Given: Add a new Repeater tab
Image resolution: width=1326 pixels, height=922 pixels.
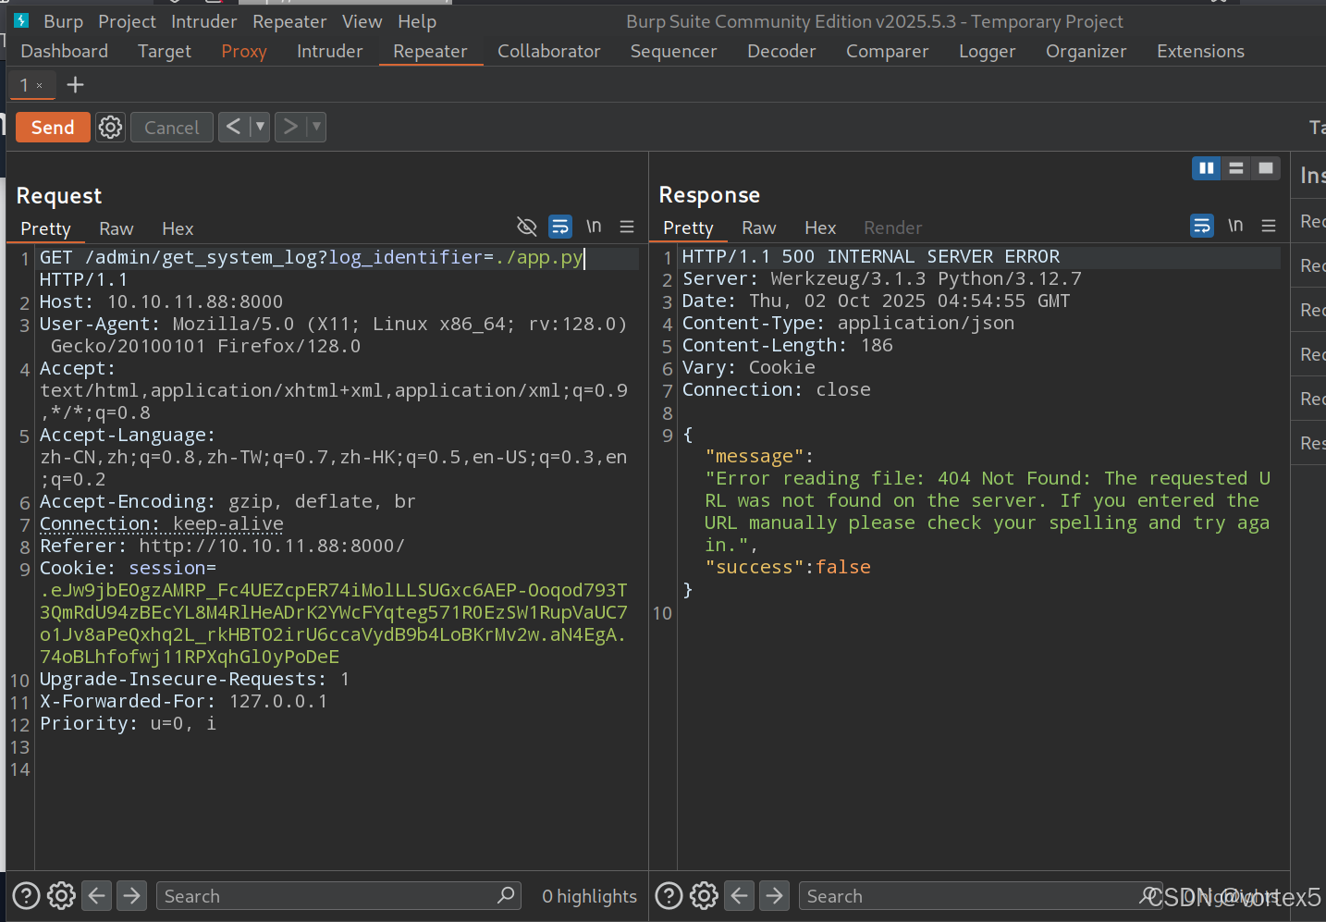Looking at the screenshot, I should [76, 85].
